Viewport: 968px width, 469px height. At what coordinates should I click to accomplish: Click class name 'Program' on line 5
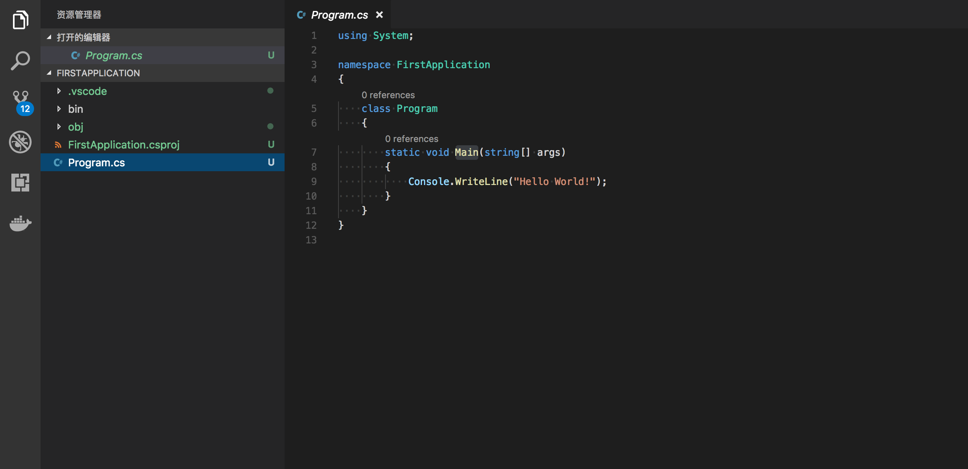[x=417, y=109]
